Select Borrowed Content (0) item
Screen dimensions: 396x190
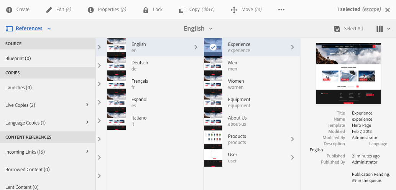click(x=48, y=170)
